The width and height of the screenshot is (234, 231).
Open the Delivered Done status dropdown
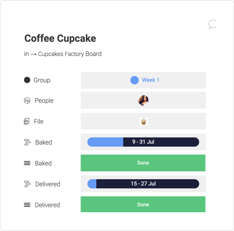143,204
